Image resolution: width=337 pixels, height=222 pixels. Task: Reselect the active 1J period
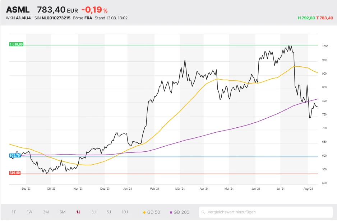[x=78, y=212]
